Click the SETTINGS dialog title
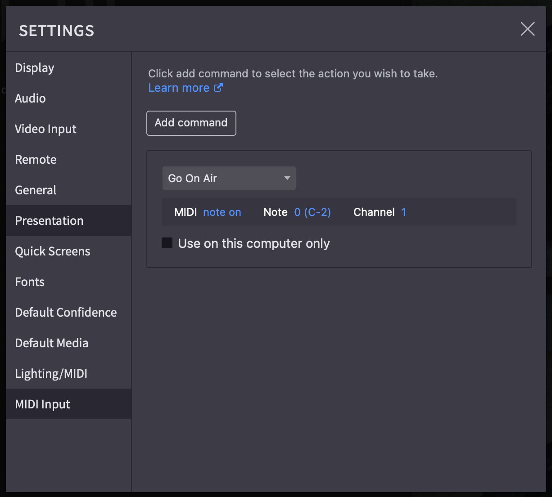 tap(57, 31)
